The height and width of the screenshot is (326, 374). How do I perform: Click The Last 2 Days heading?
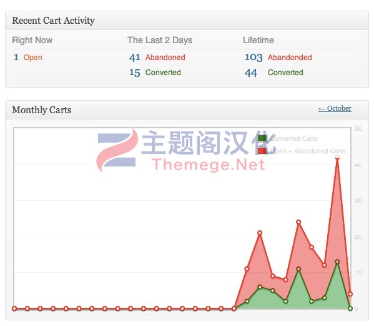click(x=160, y=40)
